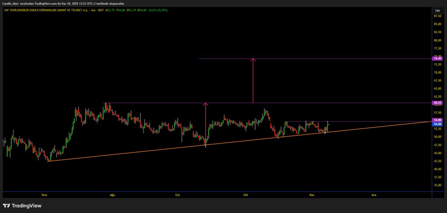Click the Tem month label on time axis
This screenshot has width=447, height=213.
click(x=44, y=195)
